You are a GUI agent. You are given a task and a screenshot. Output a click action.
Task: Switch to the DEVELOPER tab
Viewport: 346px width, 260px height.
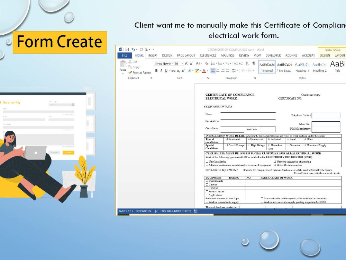tap(273, 55)
